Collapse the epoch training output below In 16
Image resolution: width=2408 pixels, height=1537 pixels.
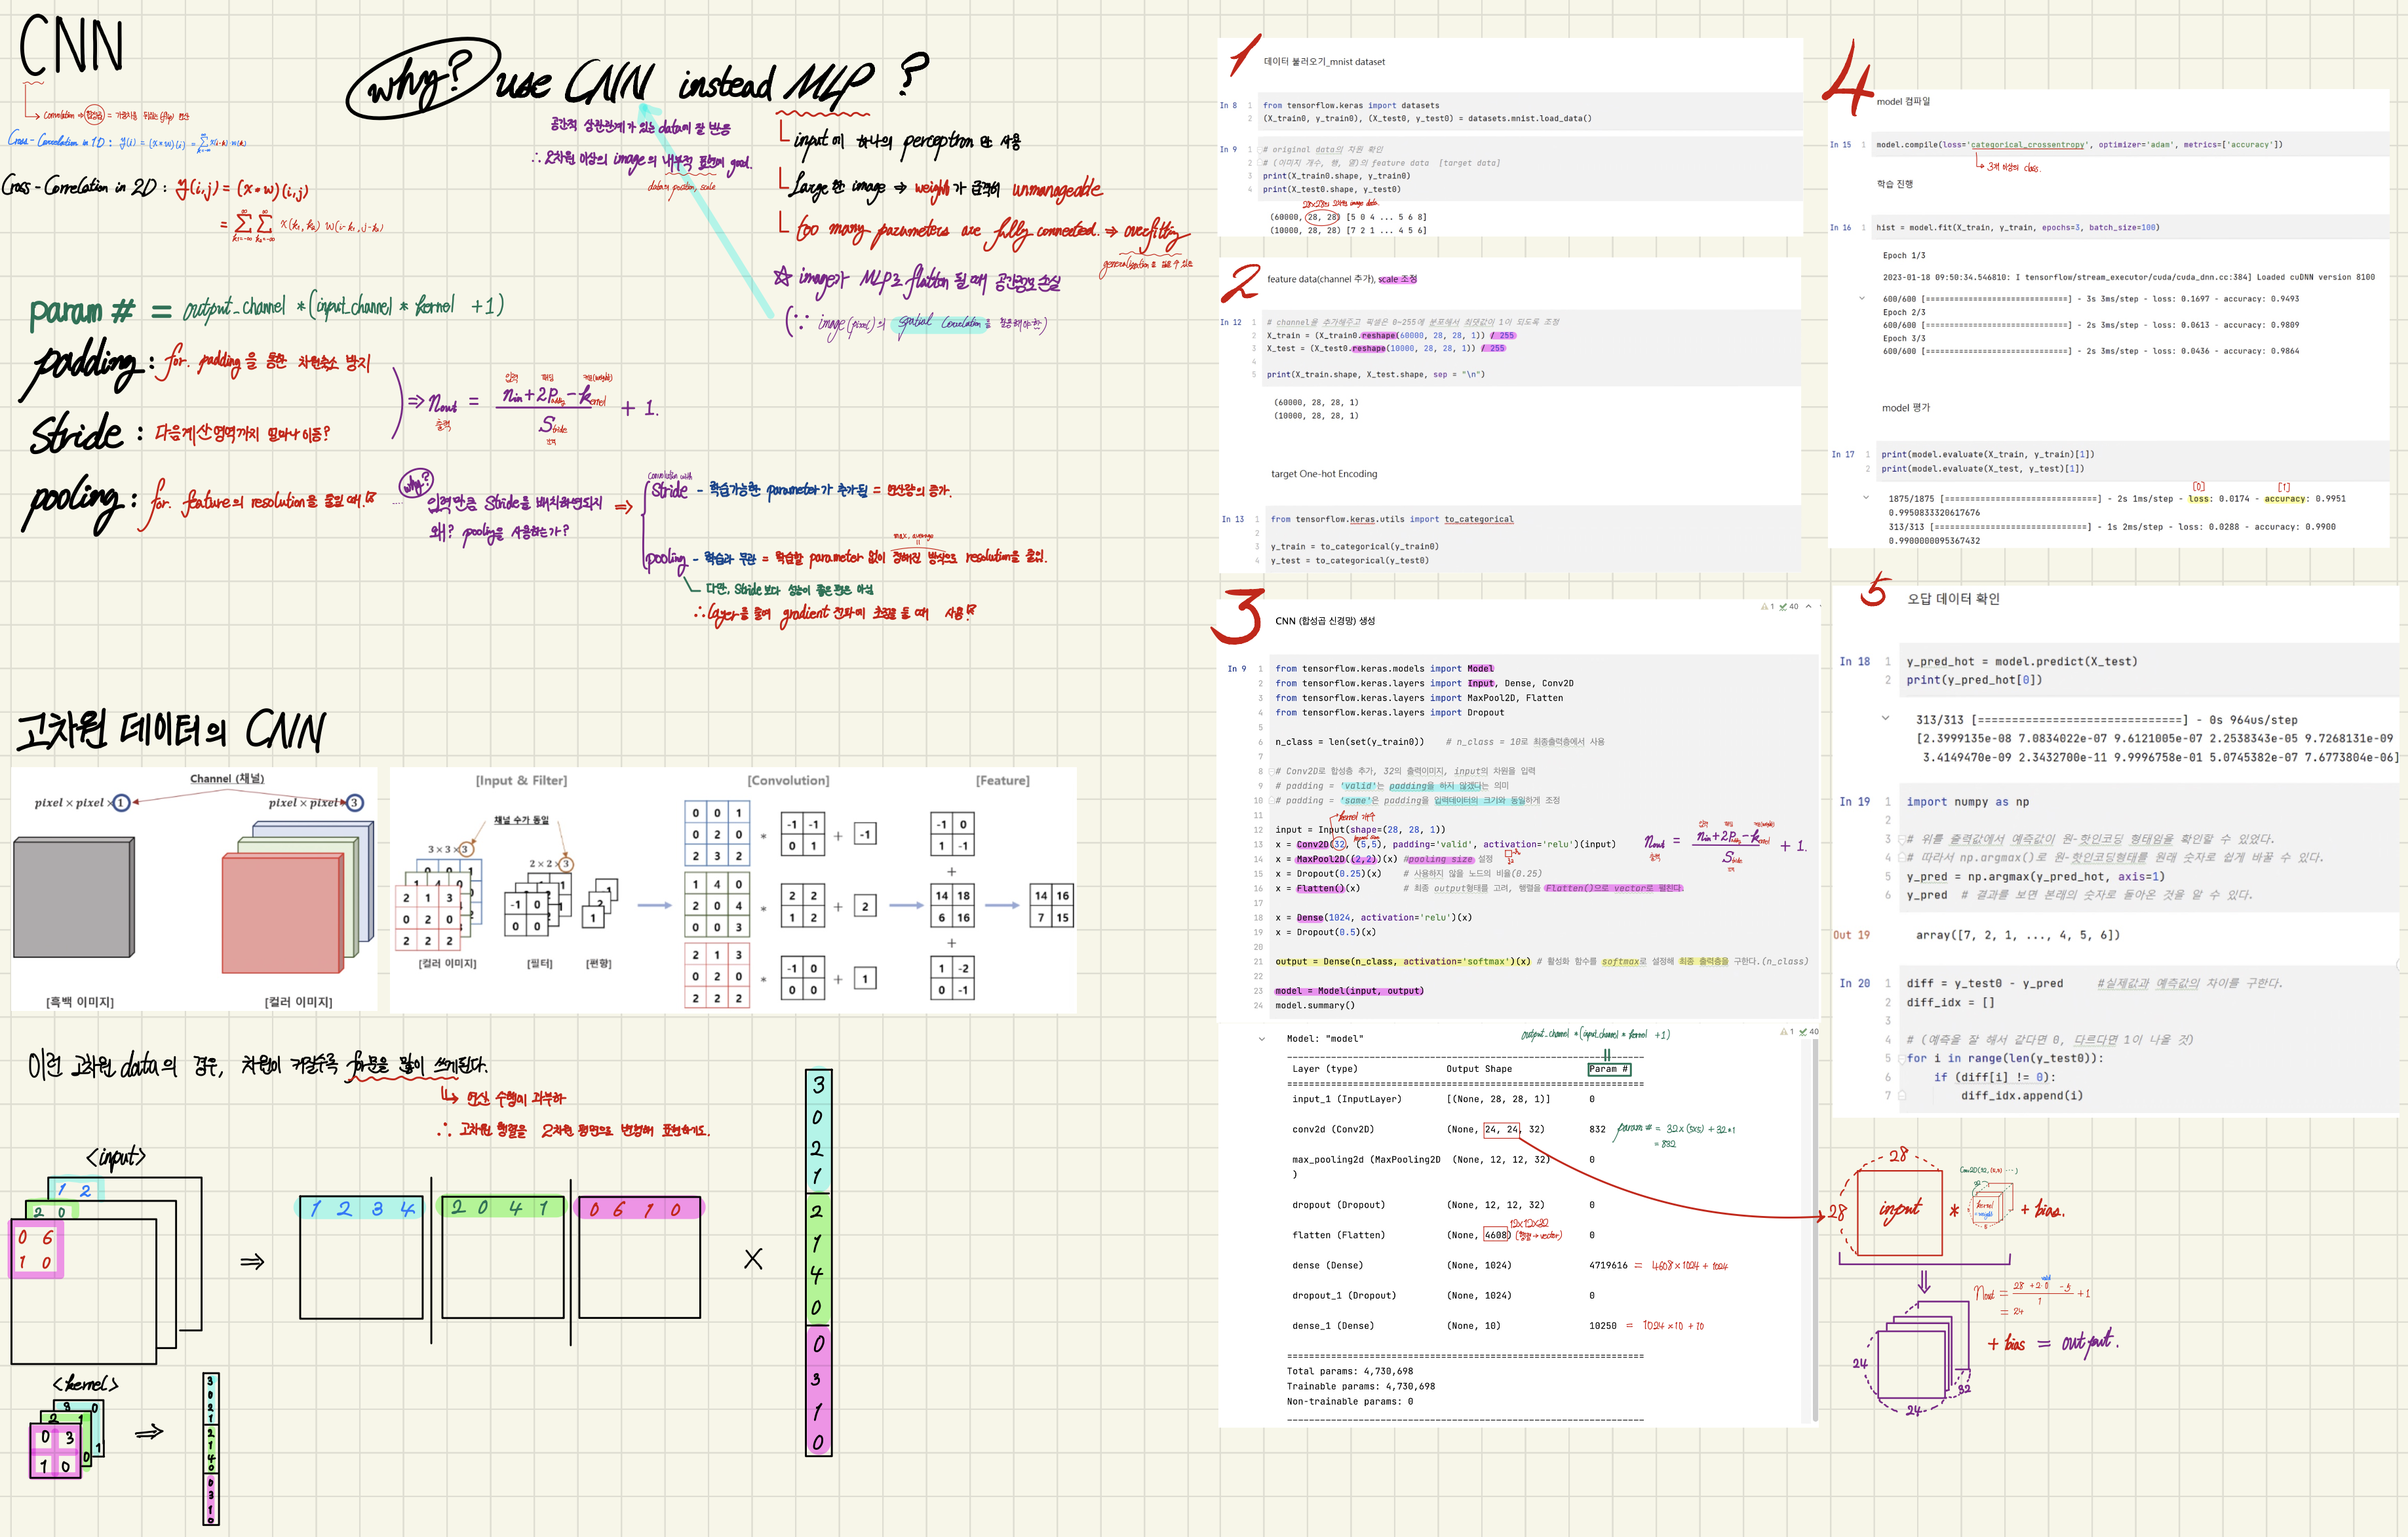coord(1861,299)
